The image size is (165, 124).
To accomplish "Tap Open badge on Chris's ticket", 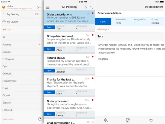I will click(49, 49).
